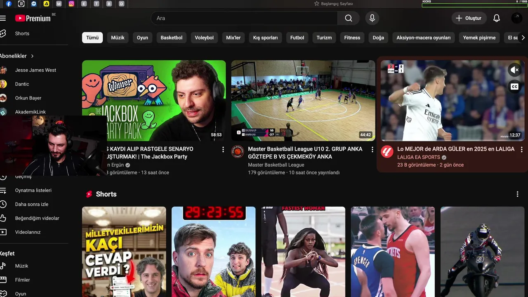Open the Milletvekillerimizin Kaçı Cevap Verdi short
528x297 pixels.
[124, 252]
